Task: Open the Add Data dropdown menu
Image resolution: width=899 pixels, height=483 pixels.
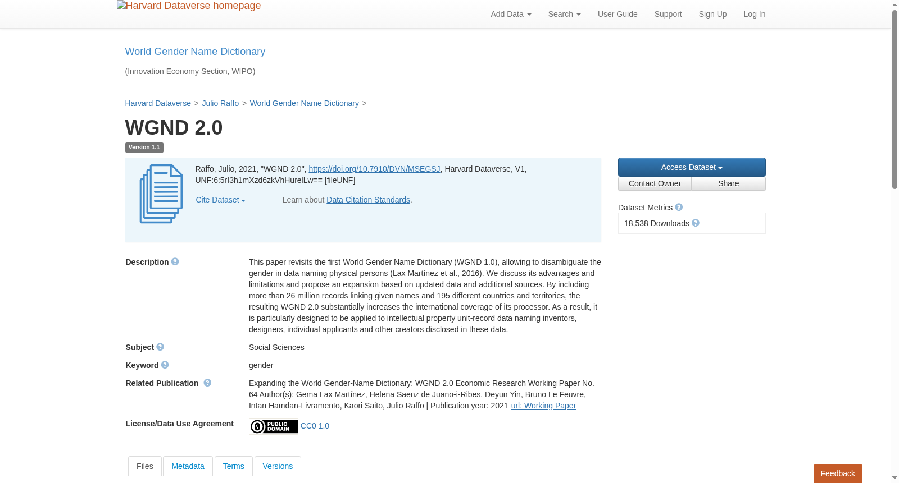Action: point(511,14)
